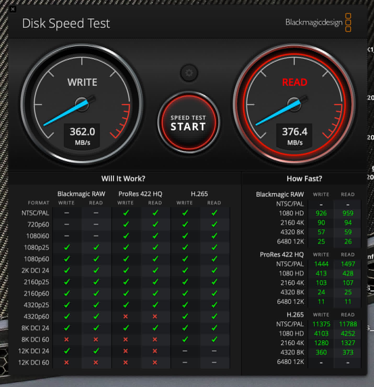Select Blackmagic RAW 6480 12K read value 26
This screenshot has height=387, width=374.
(348, 241)
